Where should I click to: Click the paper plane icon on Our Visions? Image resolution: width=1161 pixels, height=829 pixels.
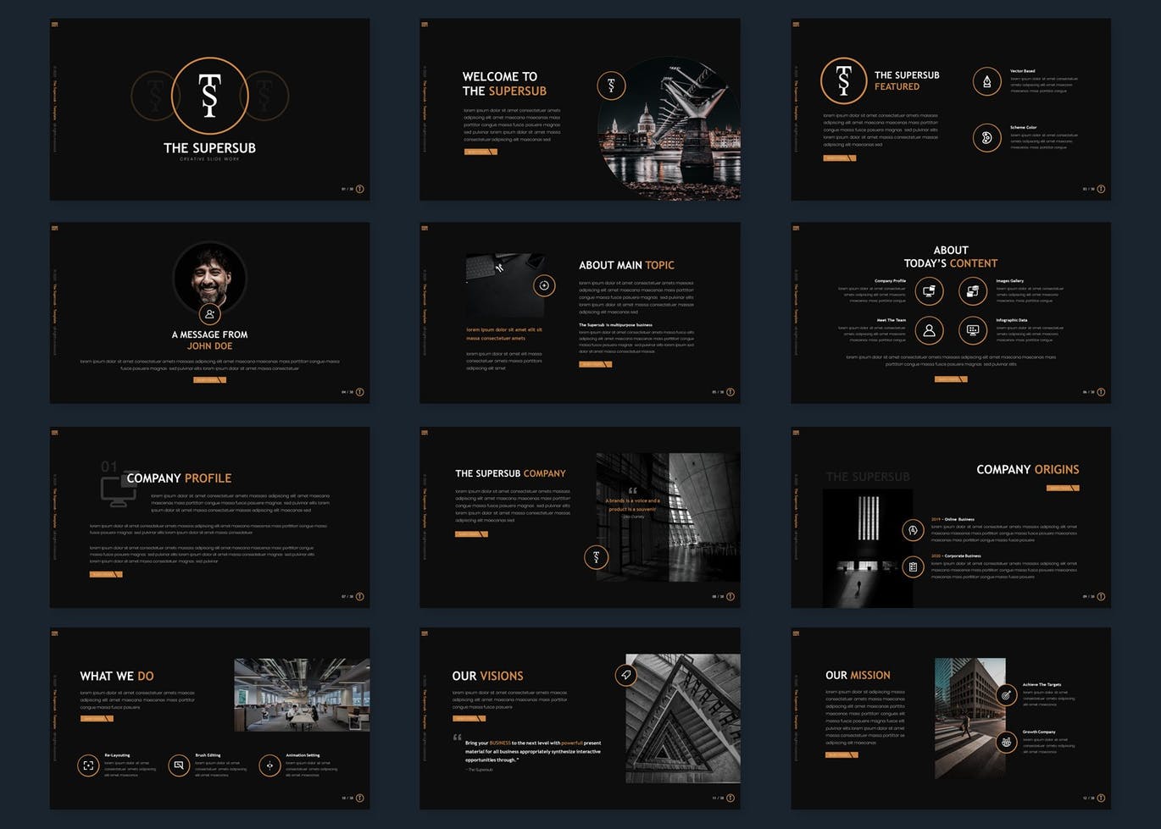(625, 675)
